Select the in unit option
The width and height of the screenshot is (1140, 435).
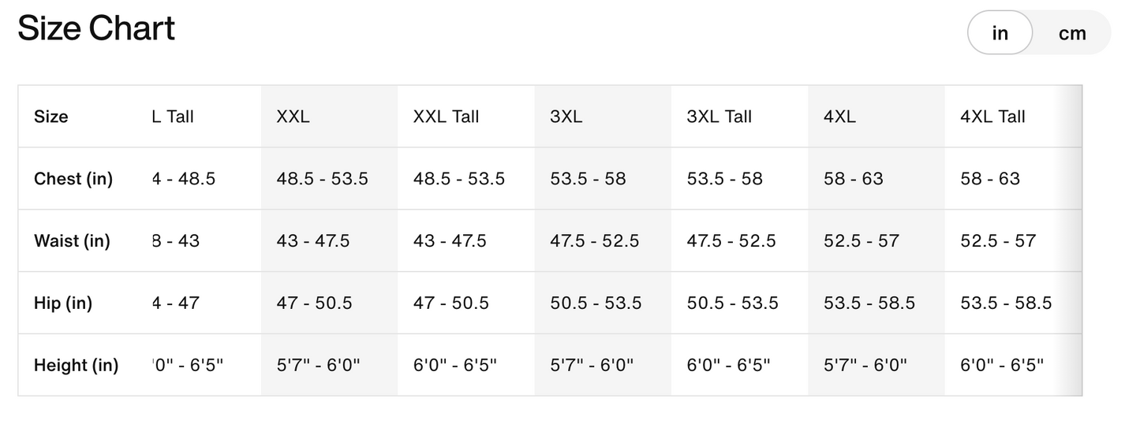point(1000,33)
